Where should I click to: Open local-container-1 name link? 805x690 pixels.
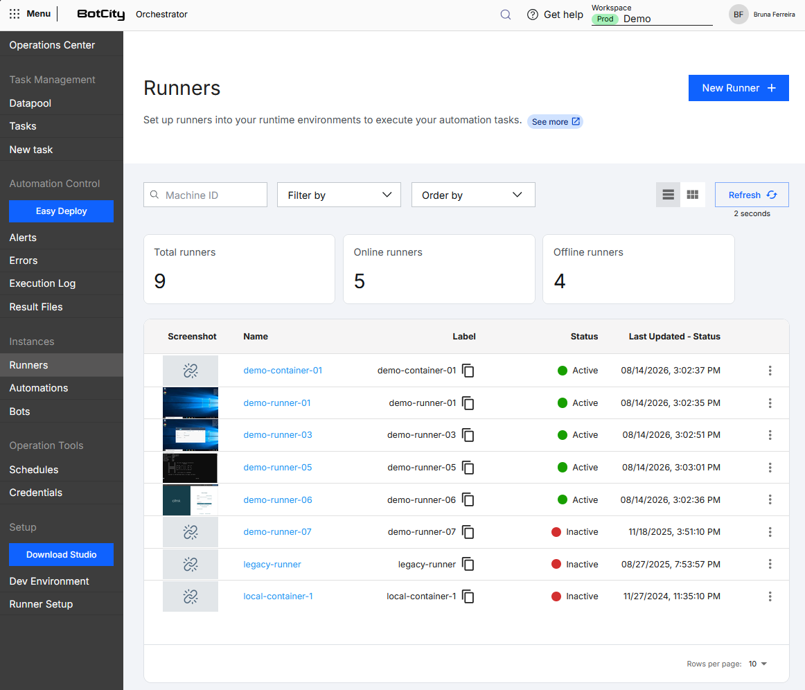point(278,596)
